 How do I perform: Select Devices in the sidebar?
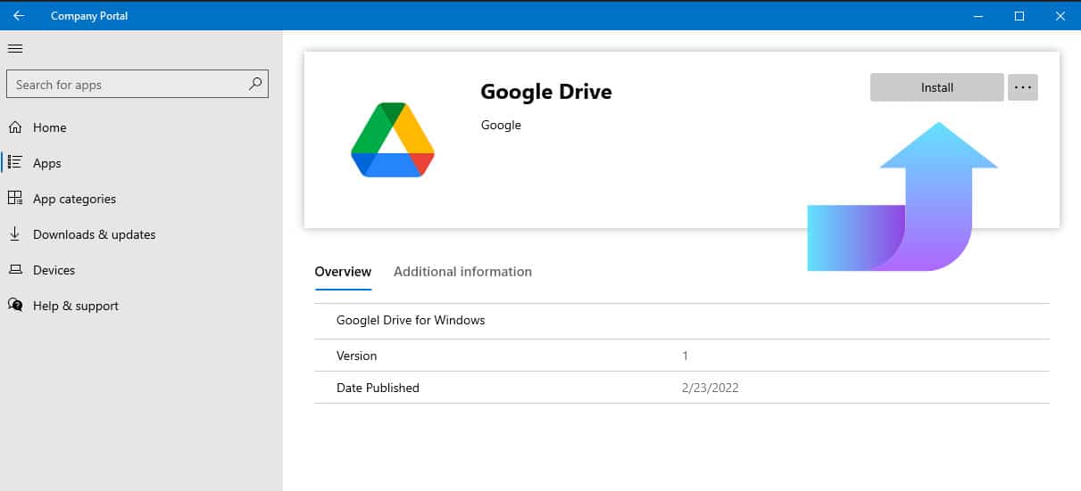(x=54, y=270)
